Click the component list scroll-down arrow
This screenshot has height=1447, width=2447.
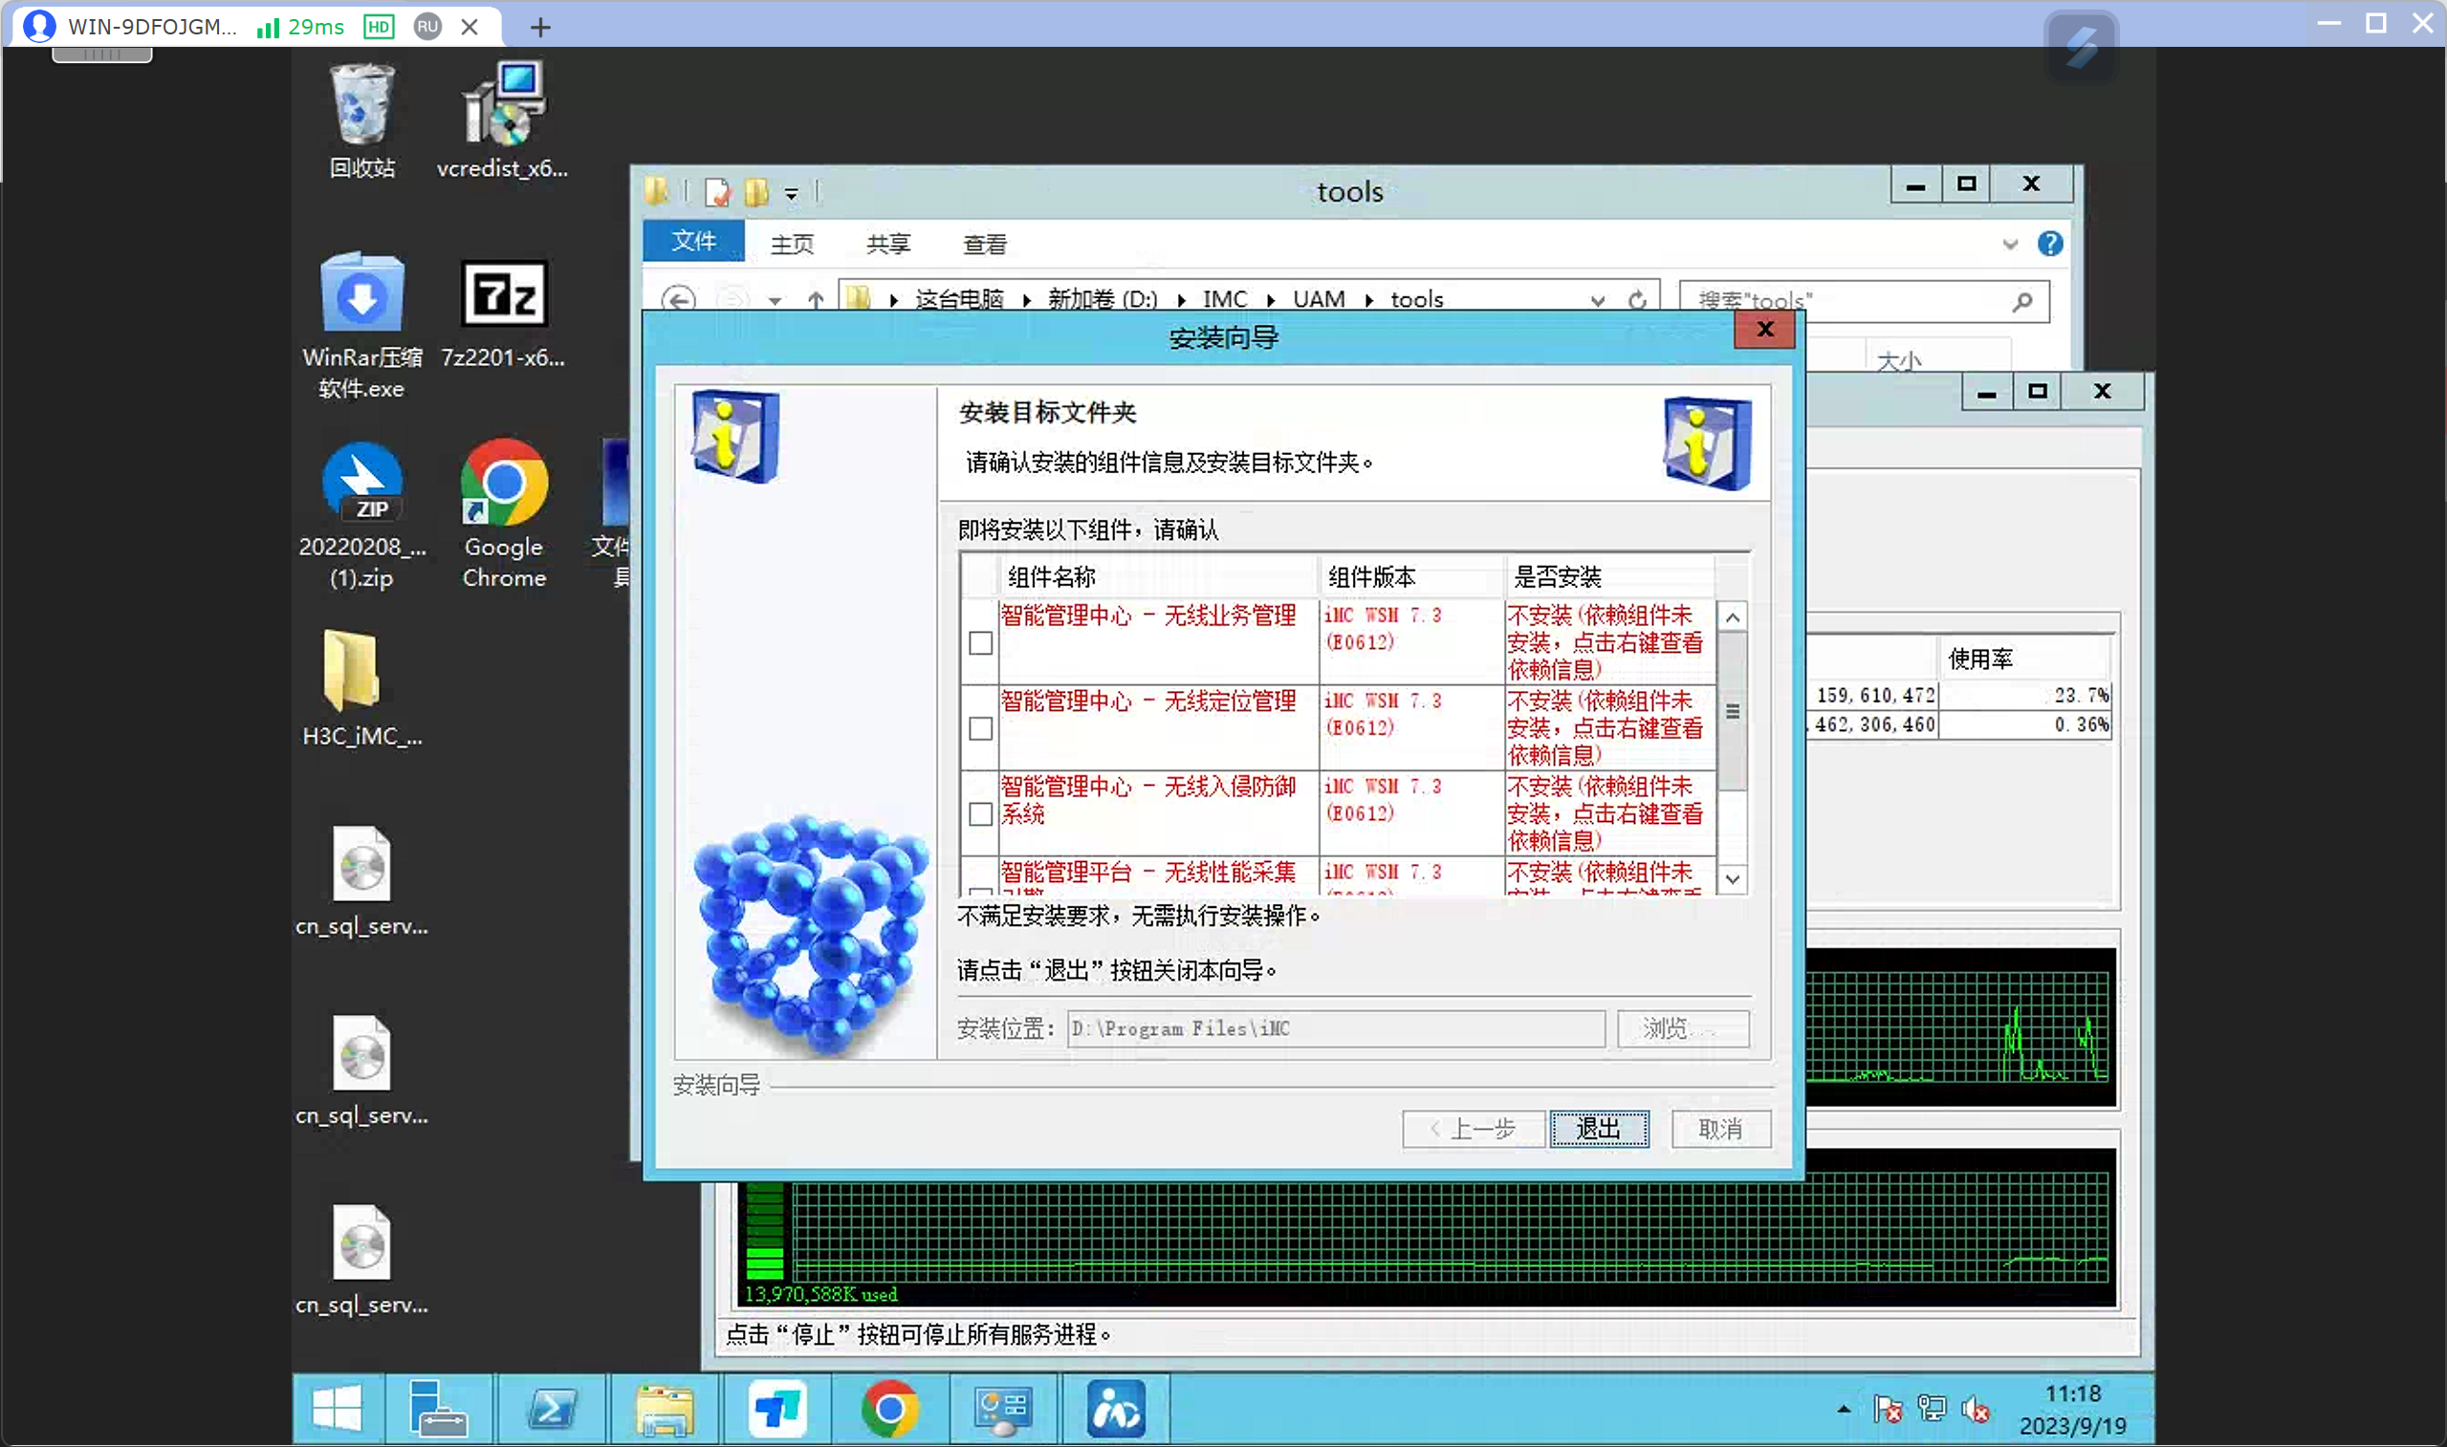1732,879
